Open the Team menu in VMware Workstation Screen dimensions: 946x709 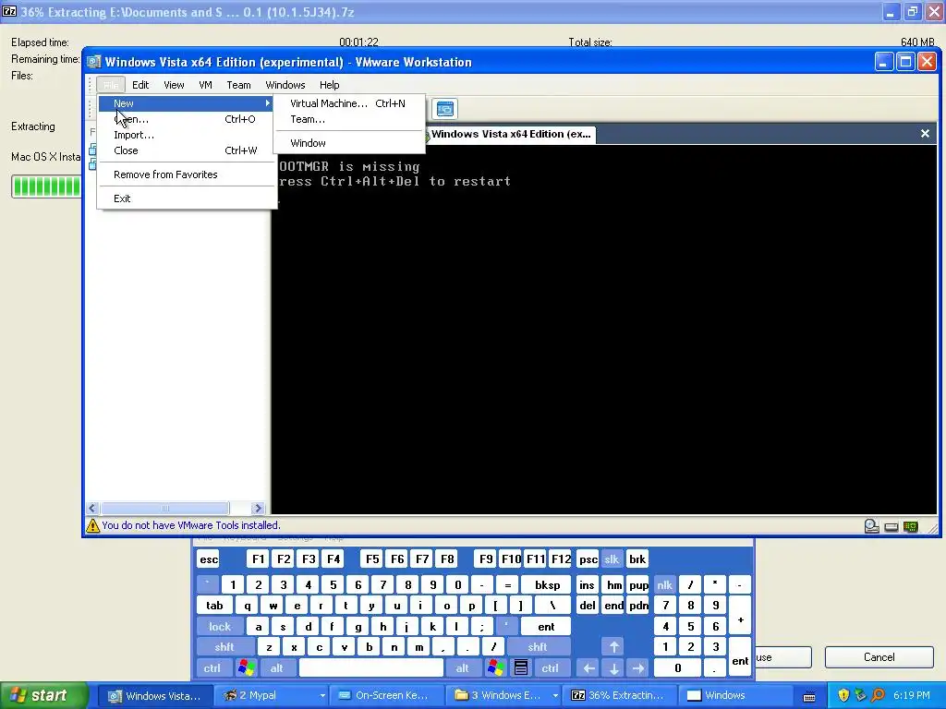(x=238, y=85)
